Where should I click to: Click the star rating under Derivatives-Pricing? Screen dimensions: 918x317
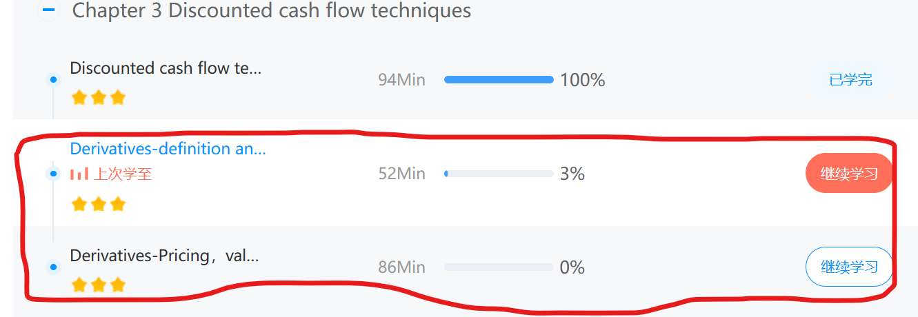click(x=98, y=284)
